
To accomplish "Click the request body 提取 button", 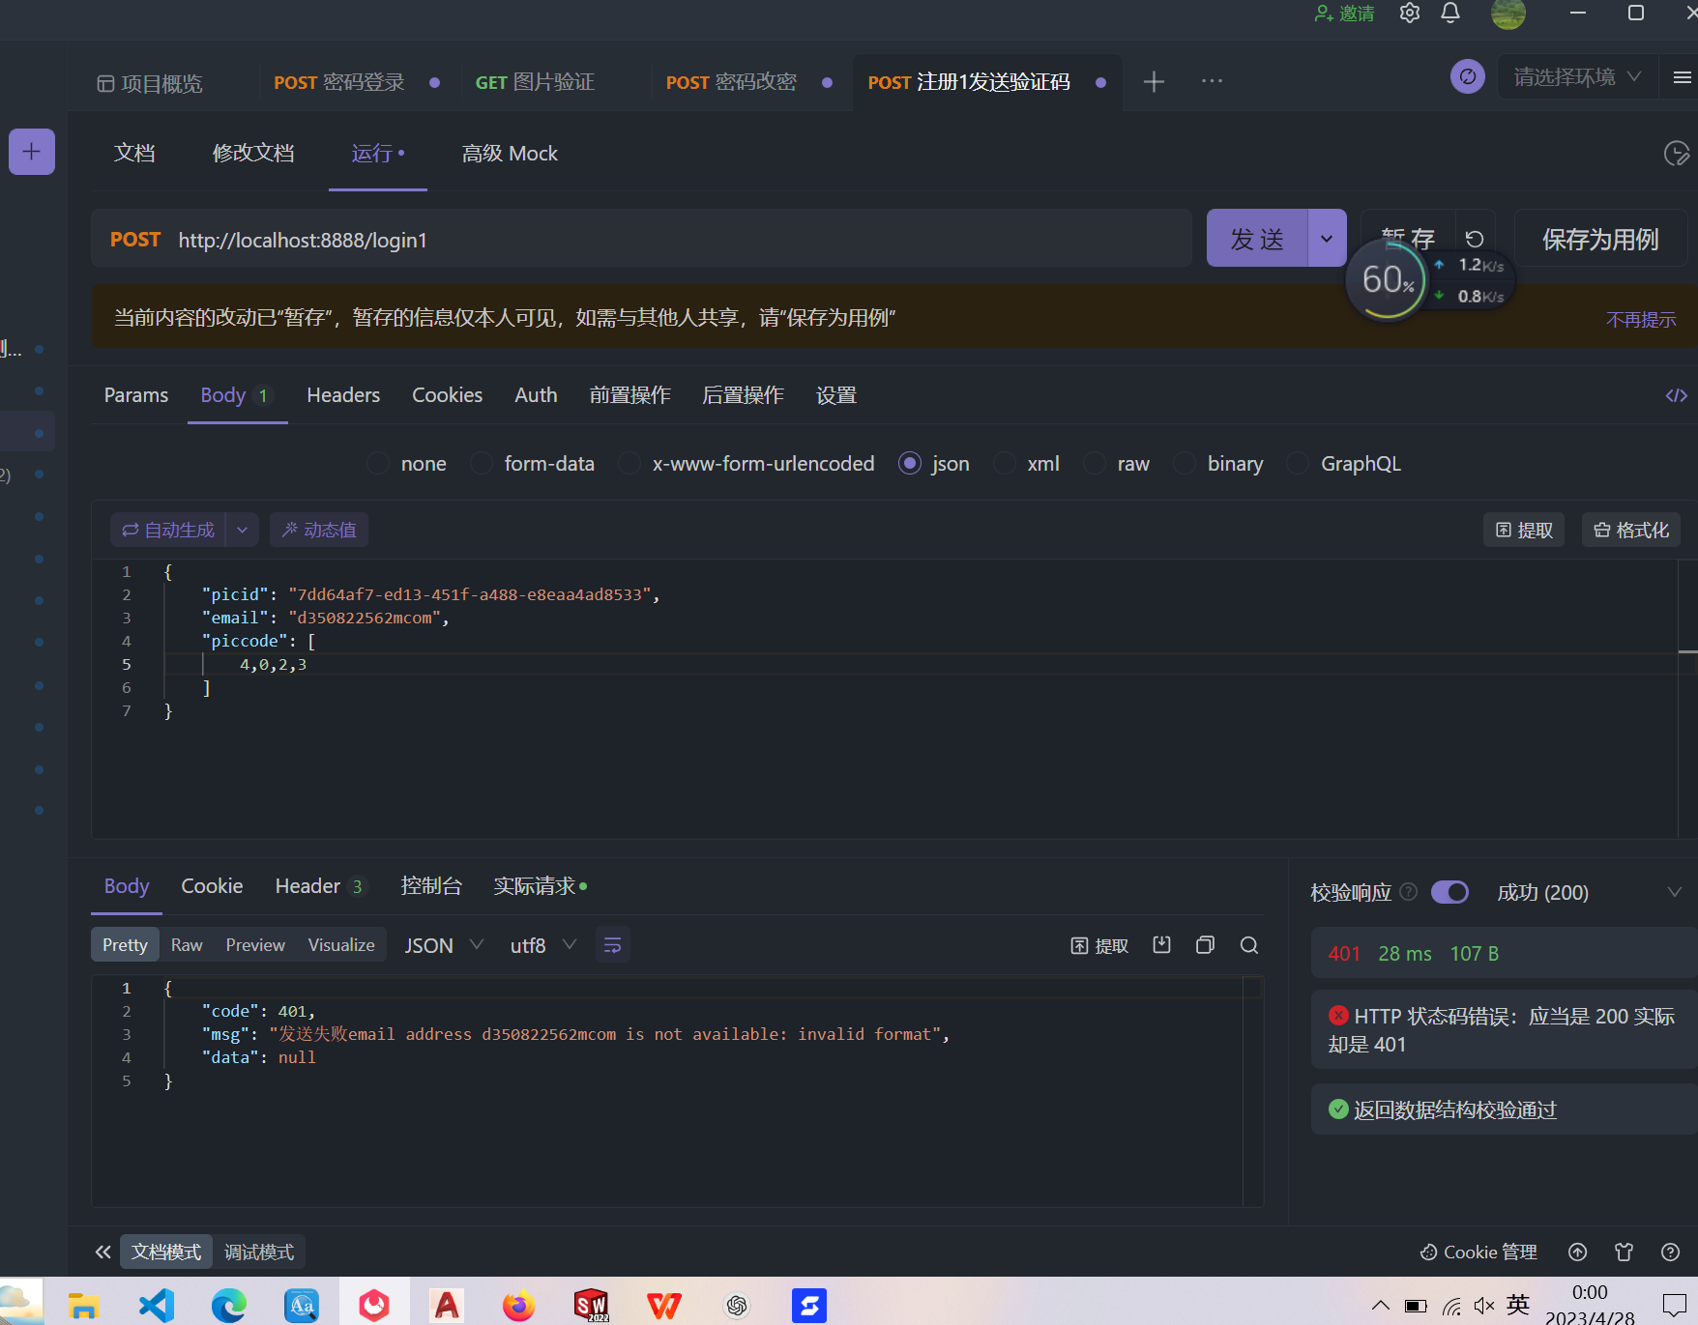I will tap(1524, 530).
